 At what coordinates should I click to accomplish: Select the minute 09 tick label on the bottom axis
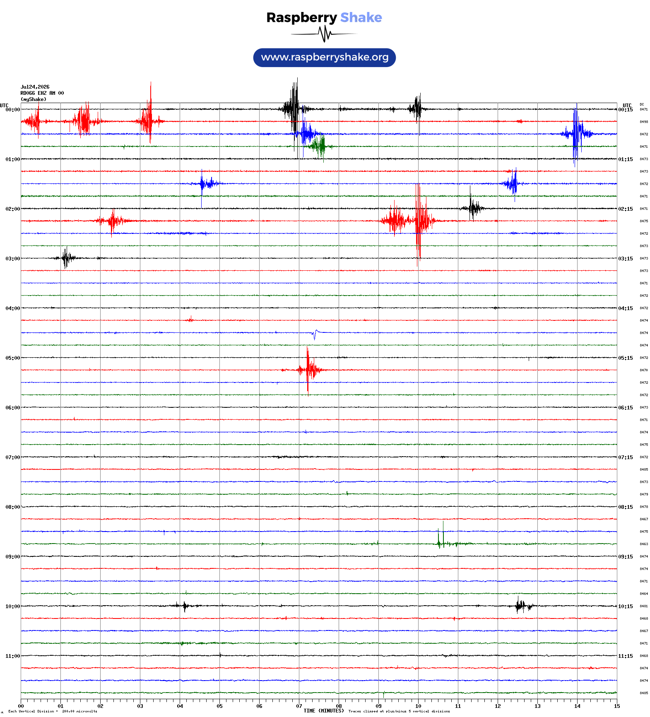pyautogui.click(x=378, y=706)
